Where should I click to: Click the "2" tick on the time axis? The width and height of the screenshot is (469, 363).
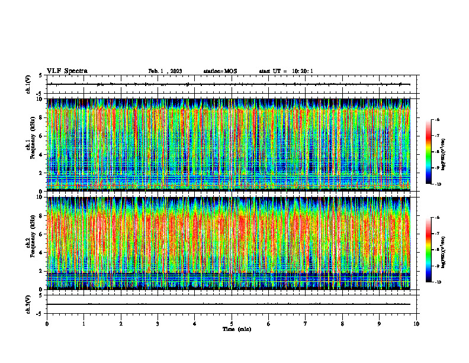[x=121, y=324]
